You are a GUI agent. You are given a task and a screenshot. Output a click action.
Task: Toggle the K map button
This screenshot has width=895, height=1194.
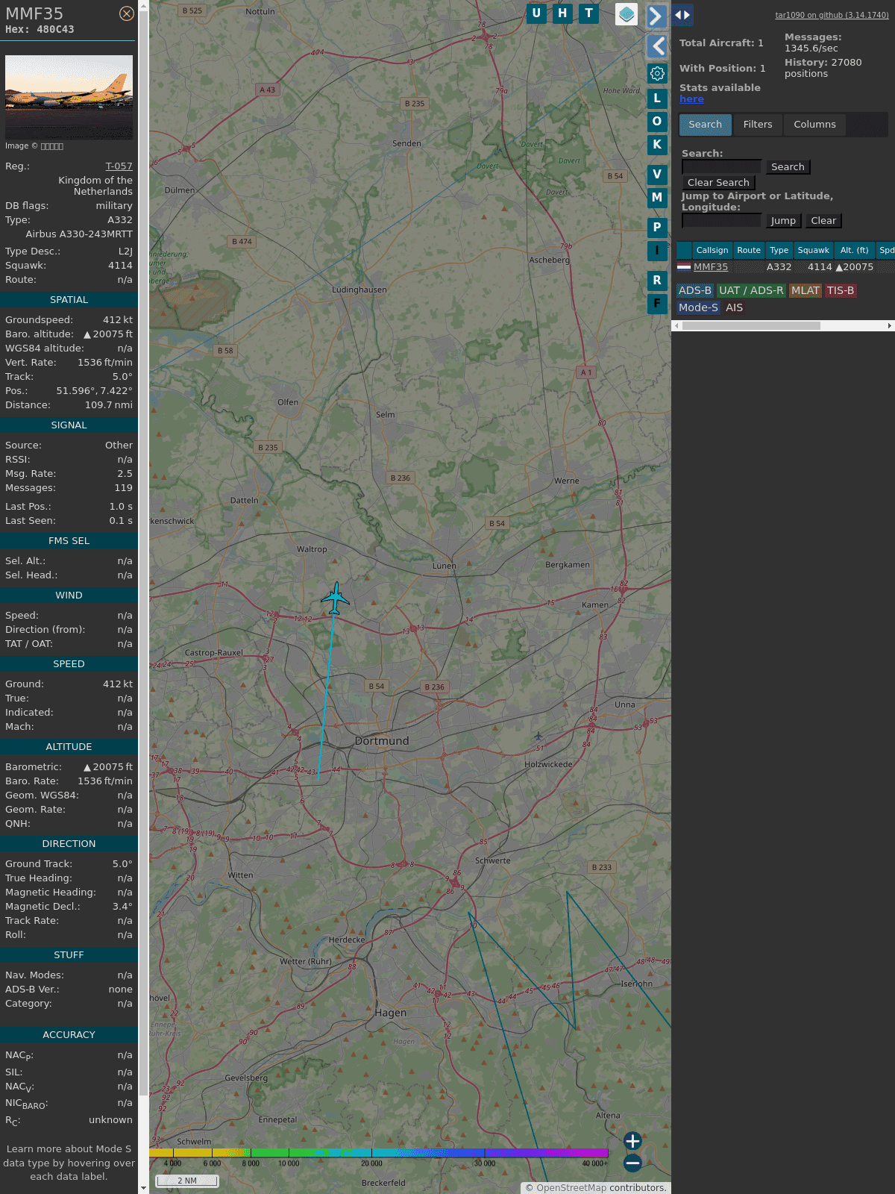click(x=657, y=145)
